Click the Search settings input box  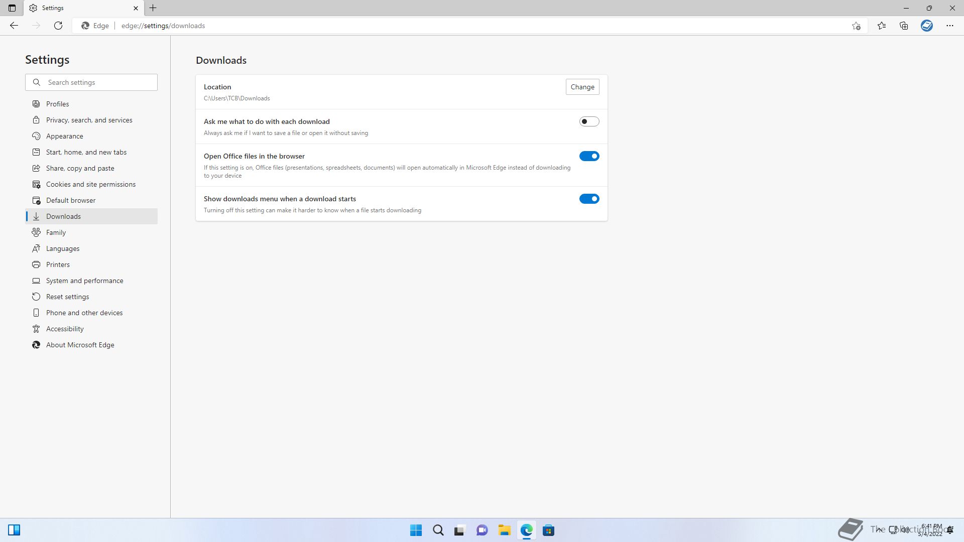91,82
